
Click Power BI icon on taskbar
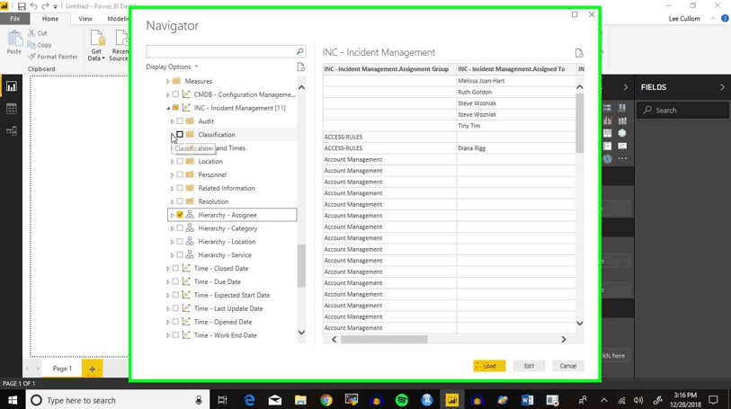[x=451, y=400]
